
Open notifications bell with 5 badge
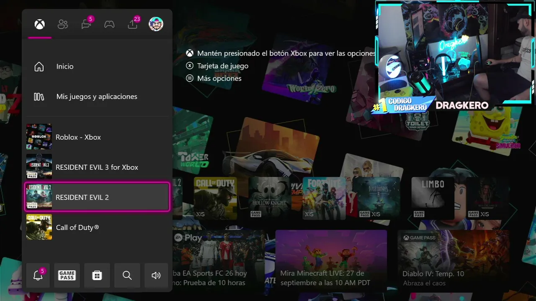click(38, 275)
